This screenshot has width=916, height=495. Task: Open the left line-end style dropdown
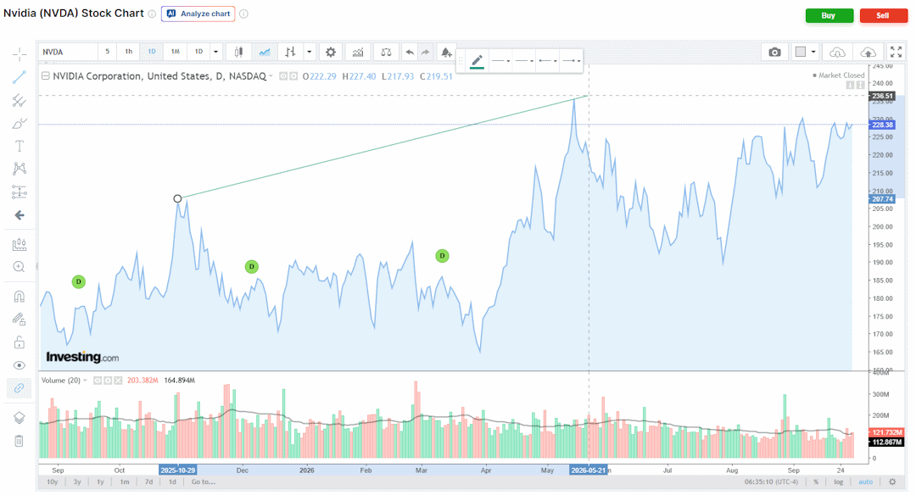point(547,61)
